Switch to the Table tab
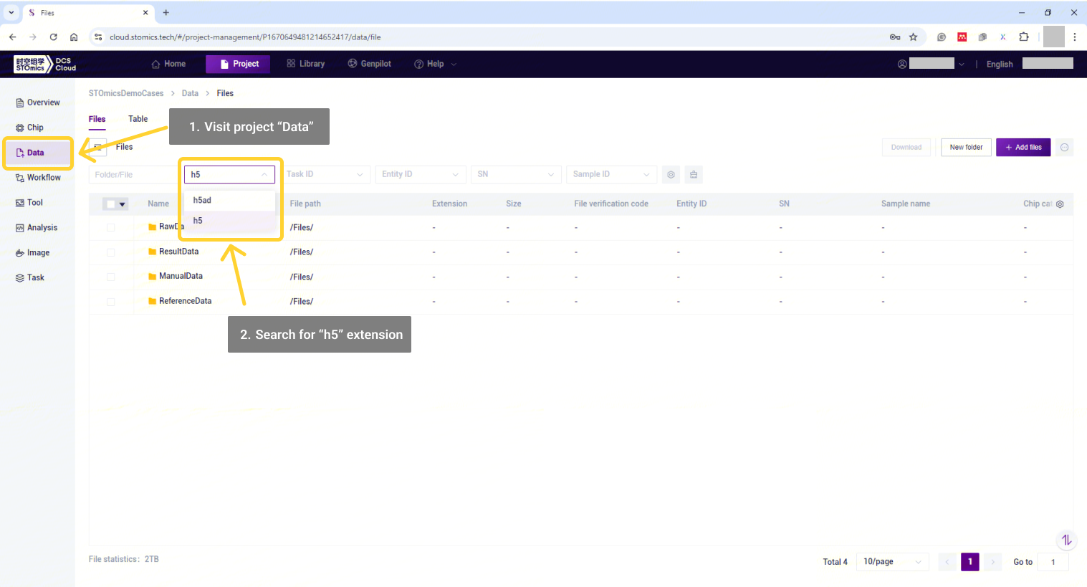The image size is (1087, 587). tap(138, 119)
